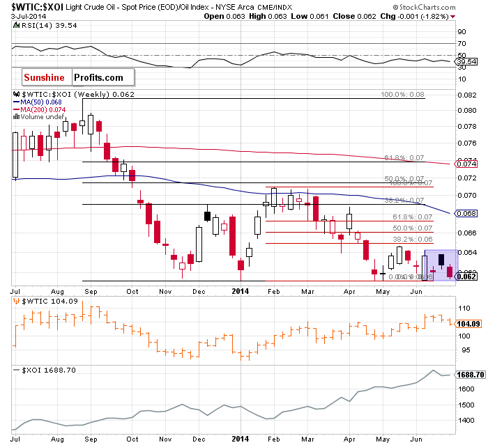Screen dimensions: 488x445
Task: Click the $WTIC:$XOI ticker title
Action: tap(38, 7)
